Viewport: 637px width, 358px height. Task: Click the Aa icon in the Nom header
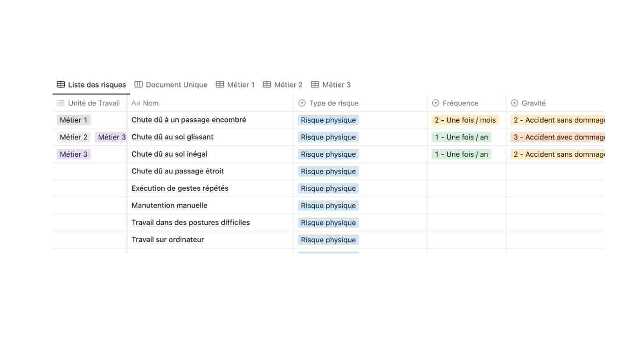point(136,103)
